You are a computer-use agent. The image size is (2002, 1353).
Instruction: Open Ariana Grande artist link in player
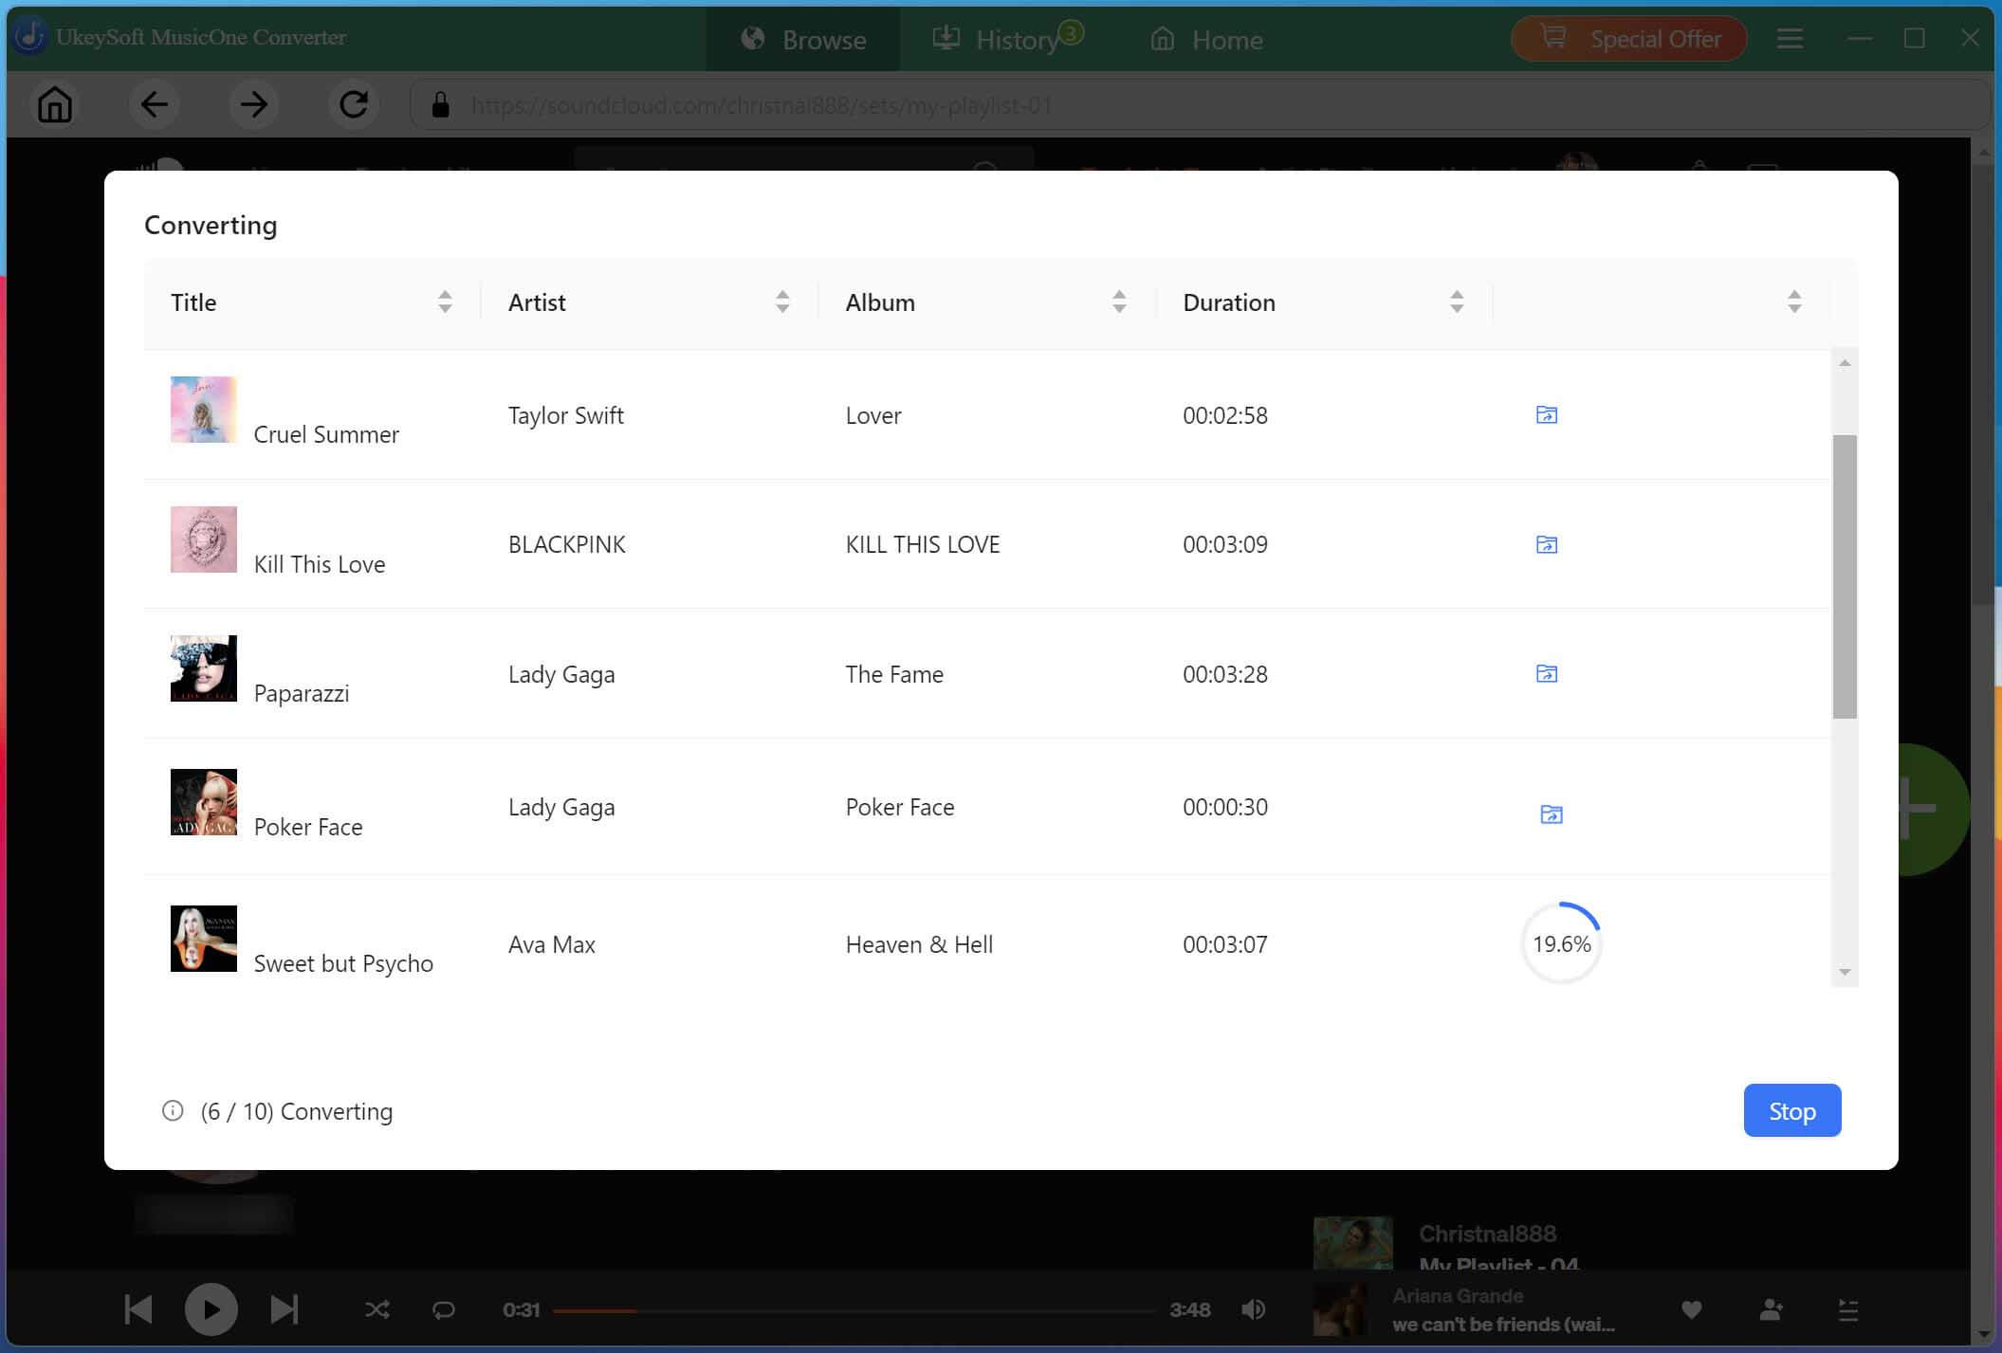(x=1457, y=1295)
